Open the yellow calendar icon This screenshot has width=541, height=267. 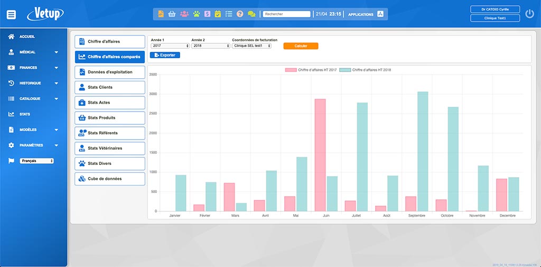[218, 14]
